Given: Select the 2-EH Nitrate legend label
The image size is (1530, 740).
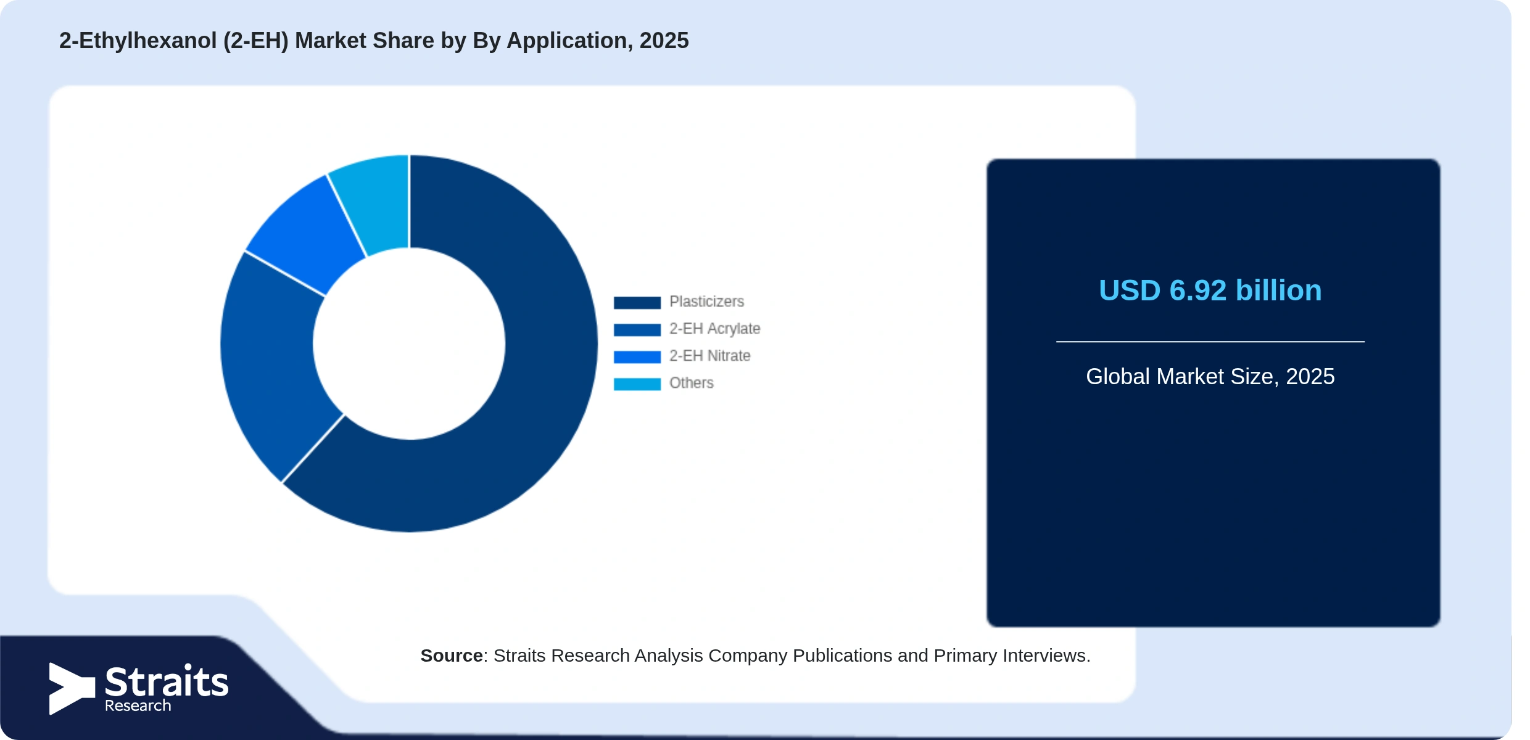Looking at the screenshot, I should tap(709, 356).
